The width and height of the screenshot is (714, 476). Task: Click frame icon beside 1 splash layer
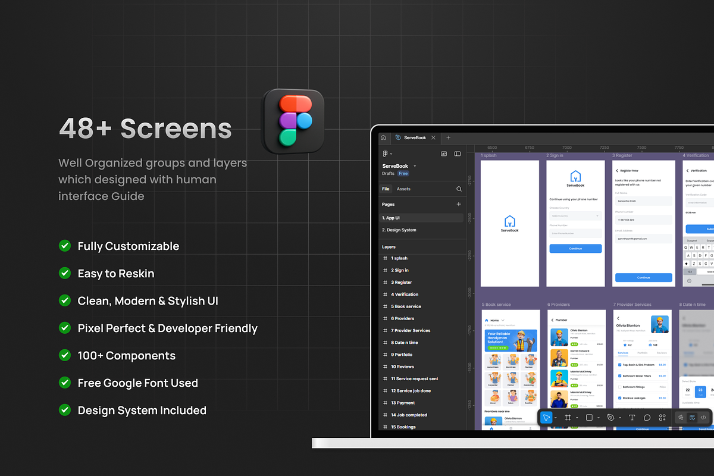tap(385, 258)
